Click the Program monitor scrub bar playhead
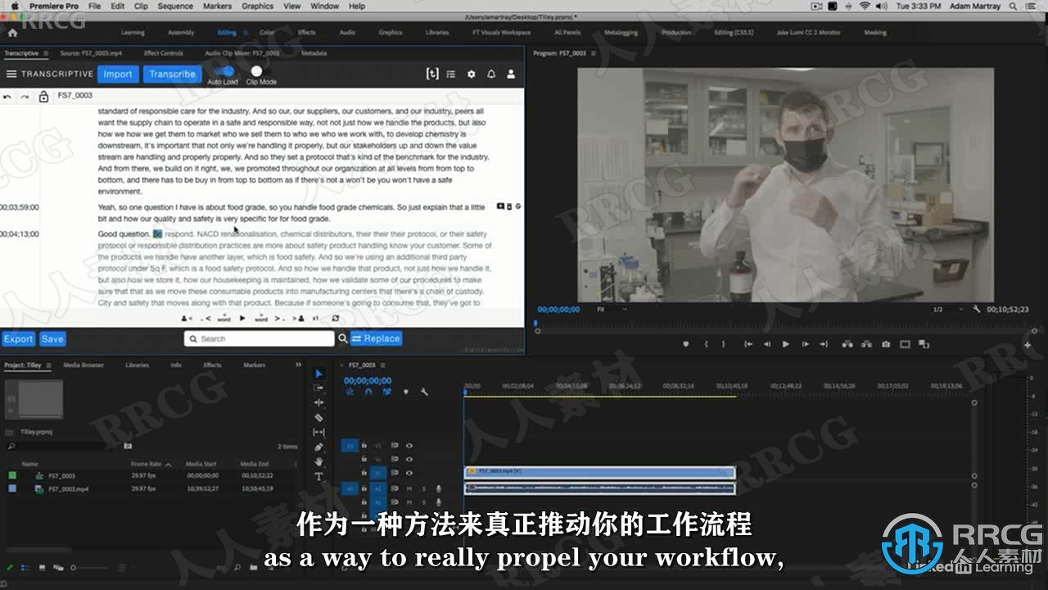This screenshot has height=590, width=1048. [536, 323]
